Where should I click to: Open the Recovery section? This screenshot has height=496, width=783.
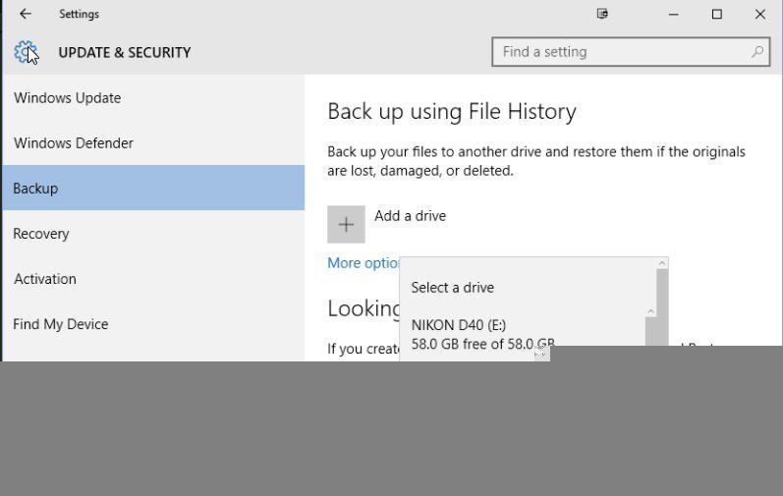pyautogui.click(x=41, y=234)
